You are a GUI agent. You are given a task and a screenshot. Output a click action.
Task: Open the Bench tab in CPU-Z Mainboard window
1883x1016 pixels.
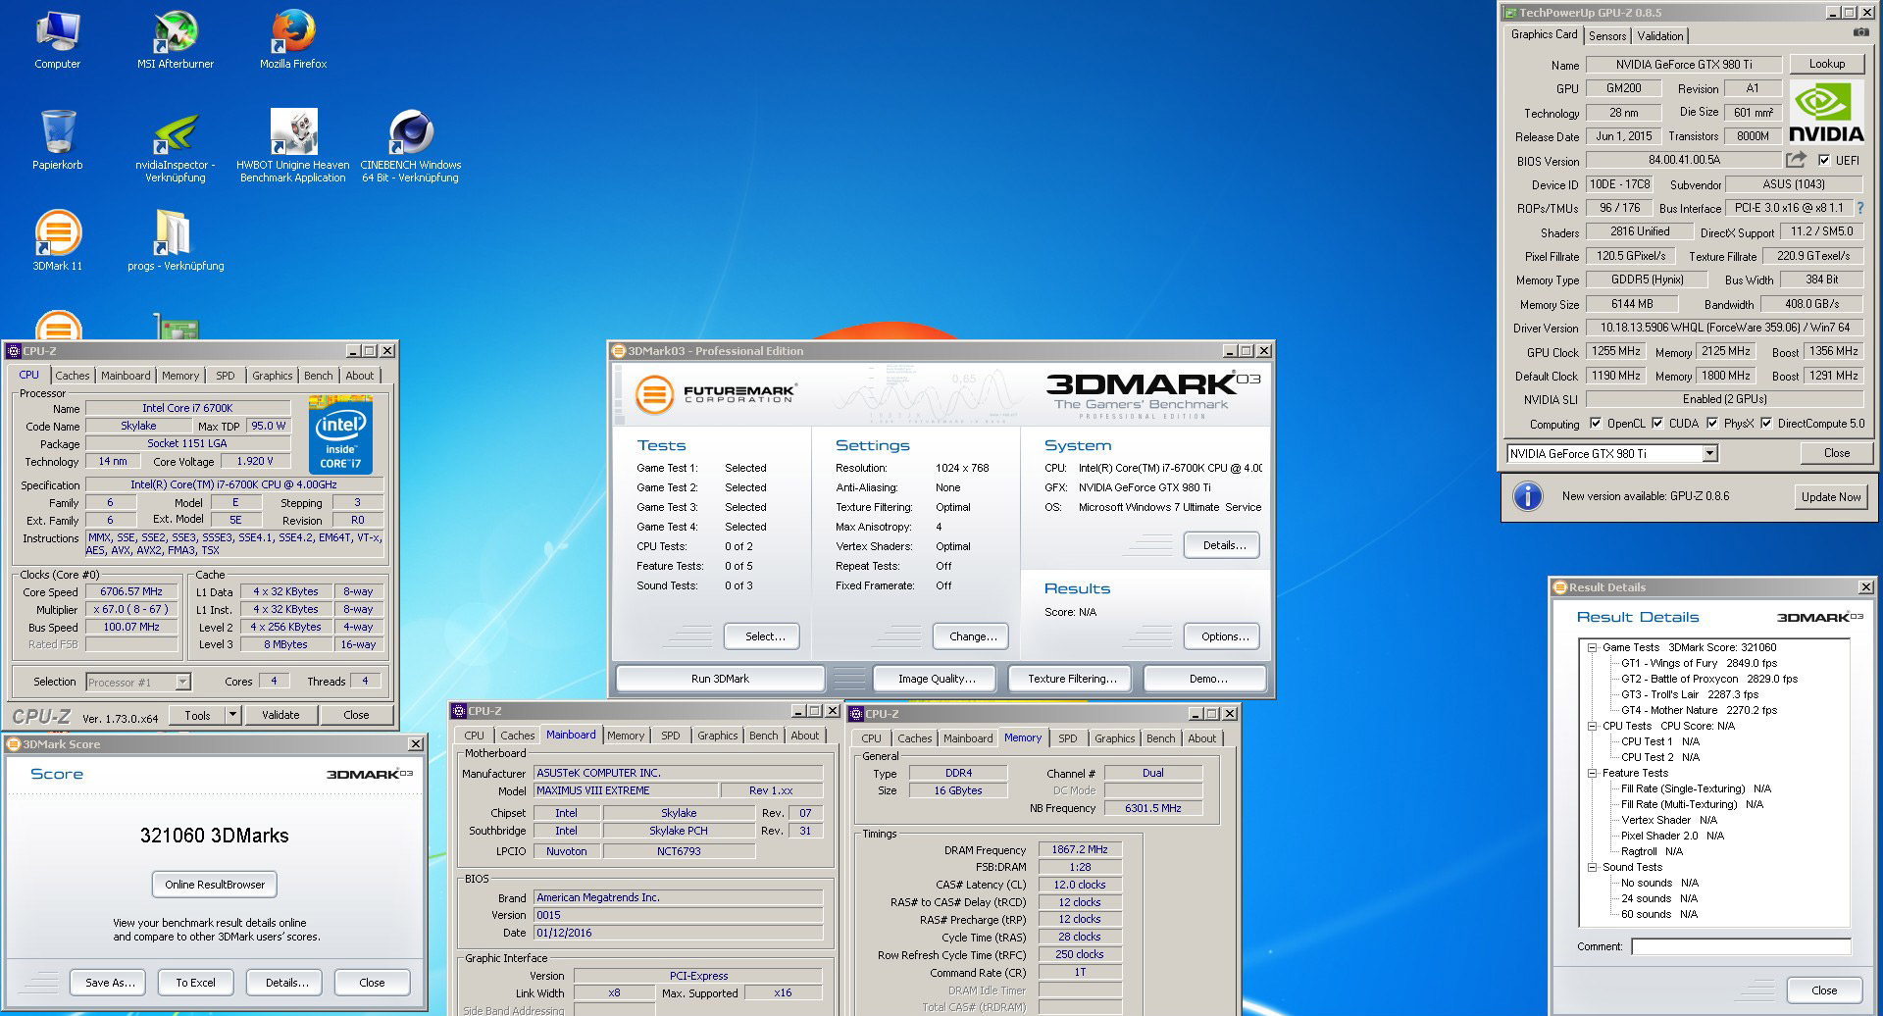[764, 736]
